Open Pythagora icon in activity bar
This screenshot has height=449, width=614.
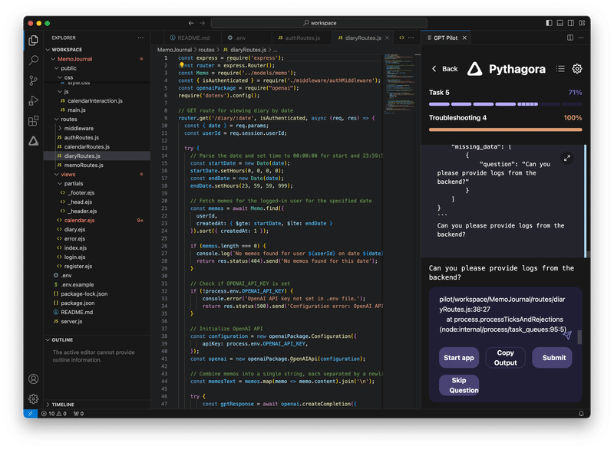coord(34,141)
